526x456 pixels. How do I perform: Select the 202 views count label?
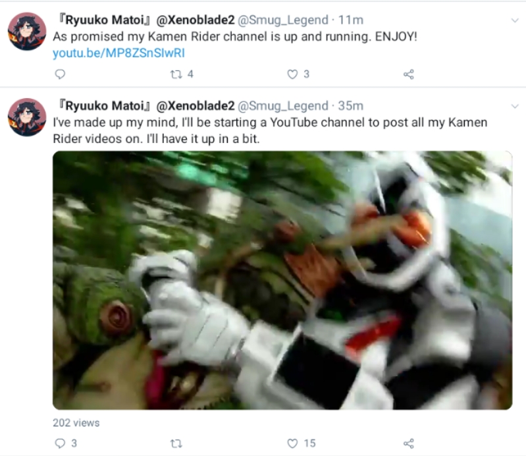click(x=76, y=423)
